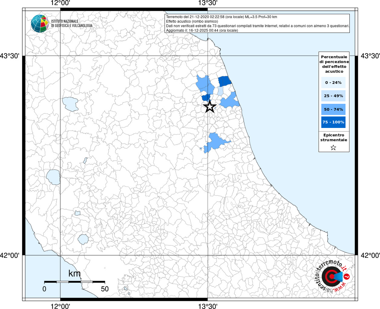The width and height of the screenshot is (380, 309).
Task: Click the 50 mark on the km scale bar
Action: [x=105, y=289]
